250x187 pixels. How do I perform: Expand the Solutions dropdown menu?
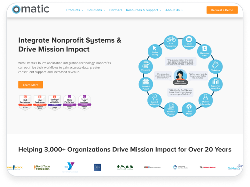tap(96, 10)
